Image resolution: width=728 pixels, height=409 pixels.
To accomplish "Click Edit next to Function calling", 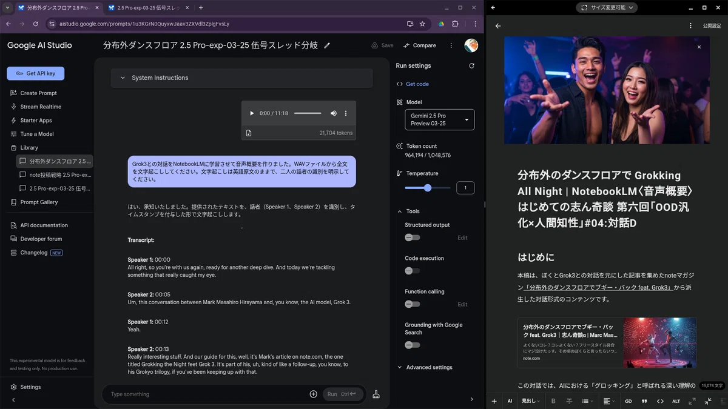I will point(462,304).
